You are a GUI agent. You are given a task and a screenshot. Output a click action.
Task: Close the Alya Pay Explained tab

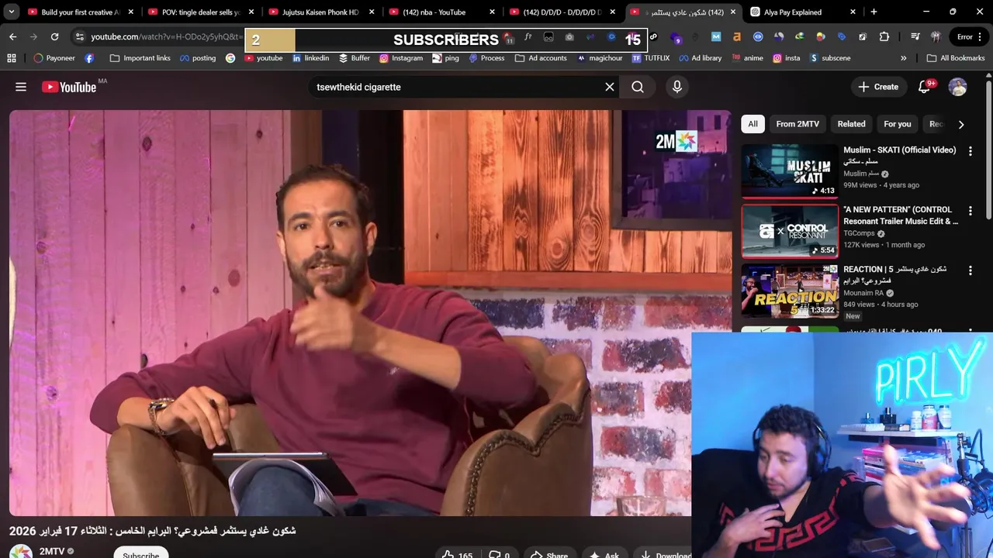(x=853, y=12)
